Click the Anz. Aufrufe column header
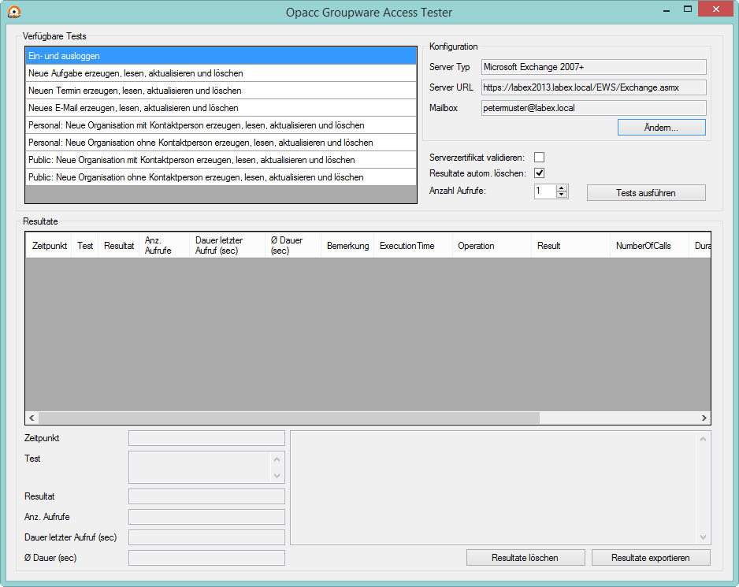The width and height of the screenshot is (739, 587). point(164,245)
